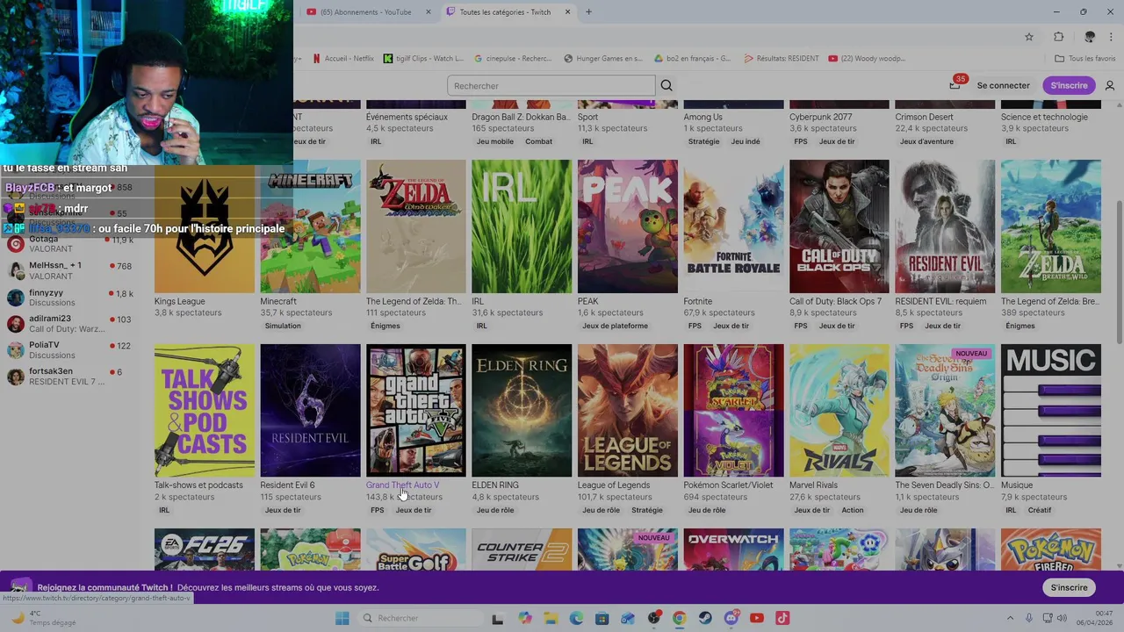Click the Créatif tag under Musique
Screen dimensions: 1124x632
point(1040,510)
